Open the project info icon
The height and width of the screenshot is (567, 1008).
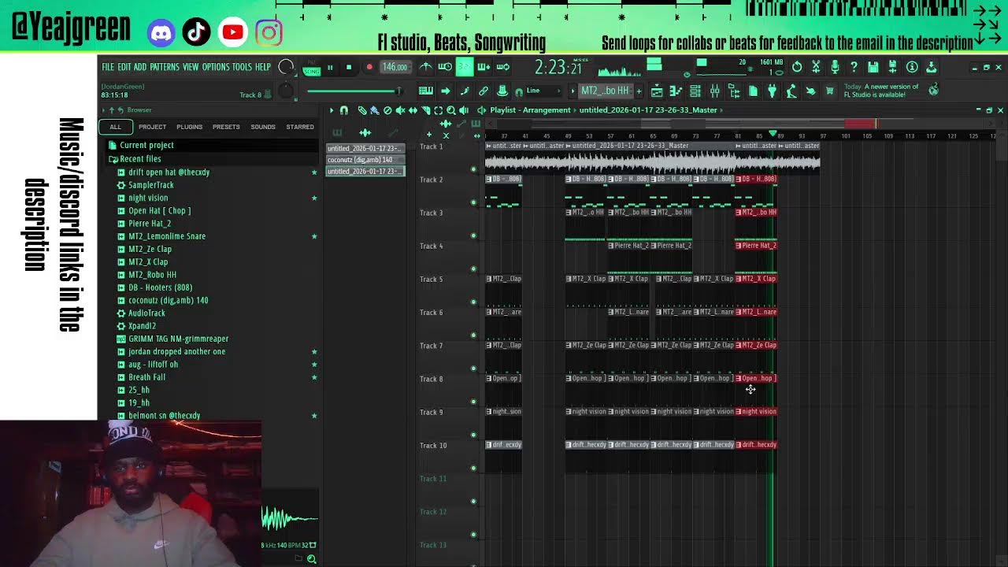click(x=912, y=67)
